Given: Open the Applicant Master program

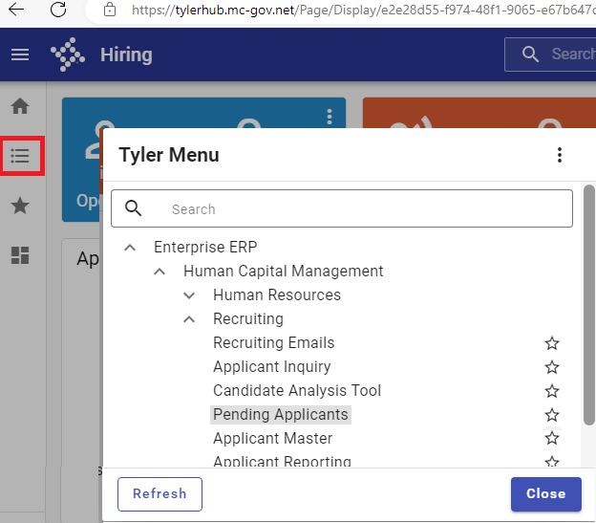Looking at the screenshot, I should tap(272, 439).
